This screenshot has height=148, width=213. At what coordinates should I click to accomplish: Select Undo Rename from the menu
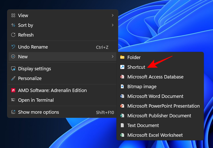click(33, 47)
